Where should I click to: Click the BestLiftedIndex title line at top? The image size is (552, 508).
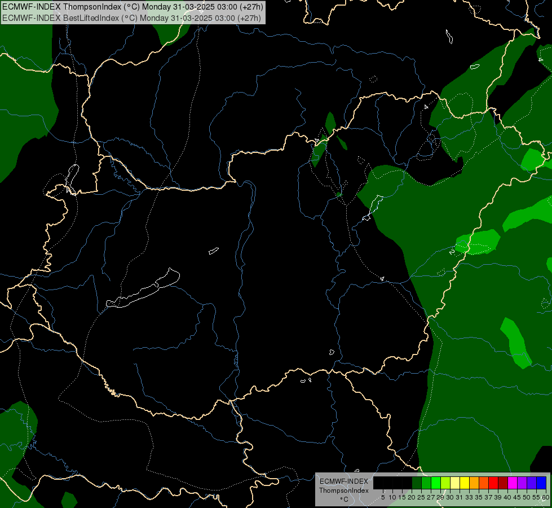point(131,17)
